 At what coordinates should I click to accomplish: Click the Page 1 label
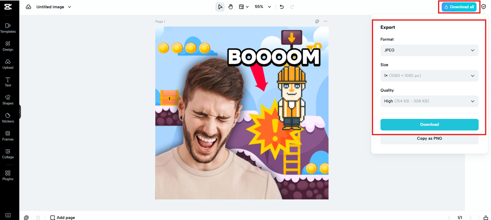[160, 21]
